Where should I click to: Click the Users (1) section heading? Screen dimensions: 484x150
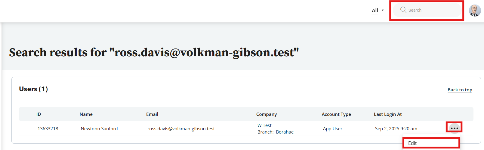point(33,89)
